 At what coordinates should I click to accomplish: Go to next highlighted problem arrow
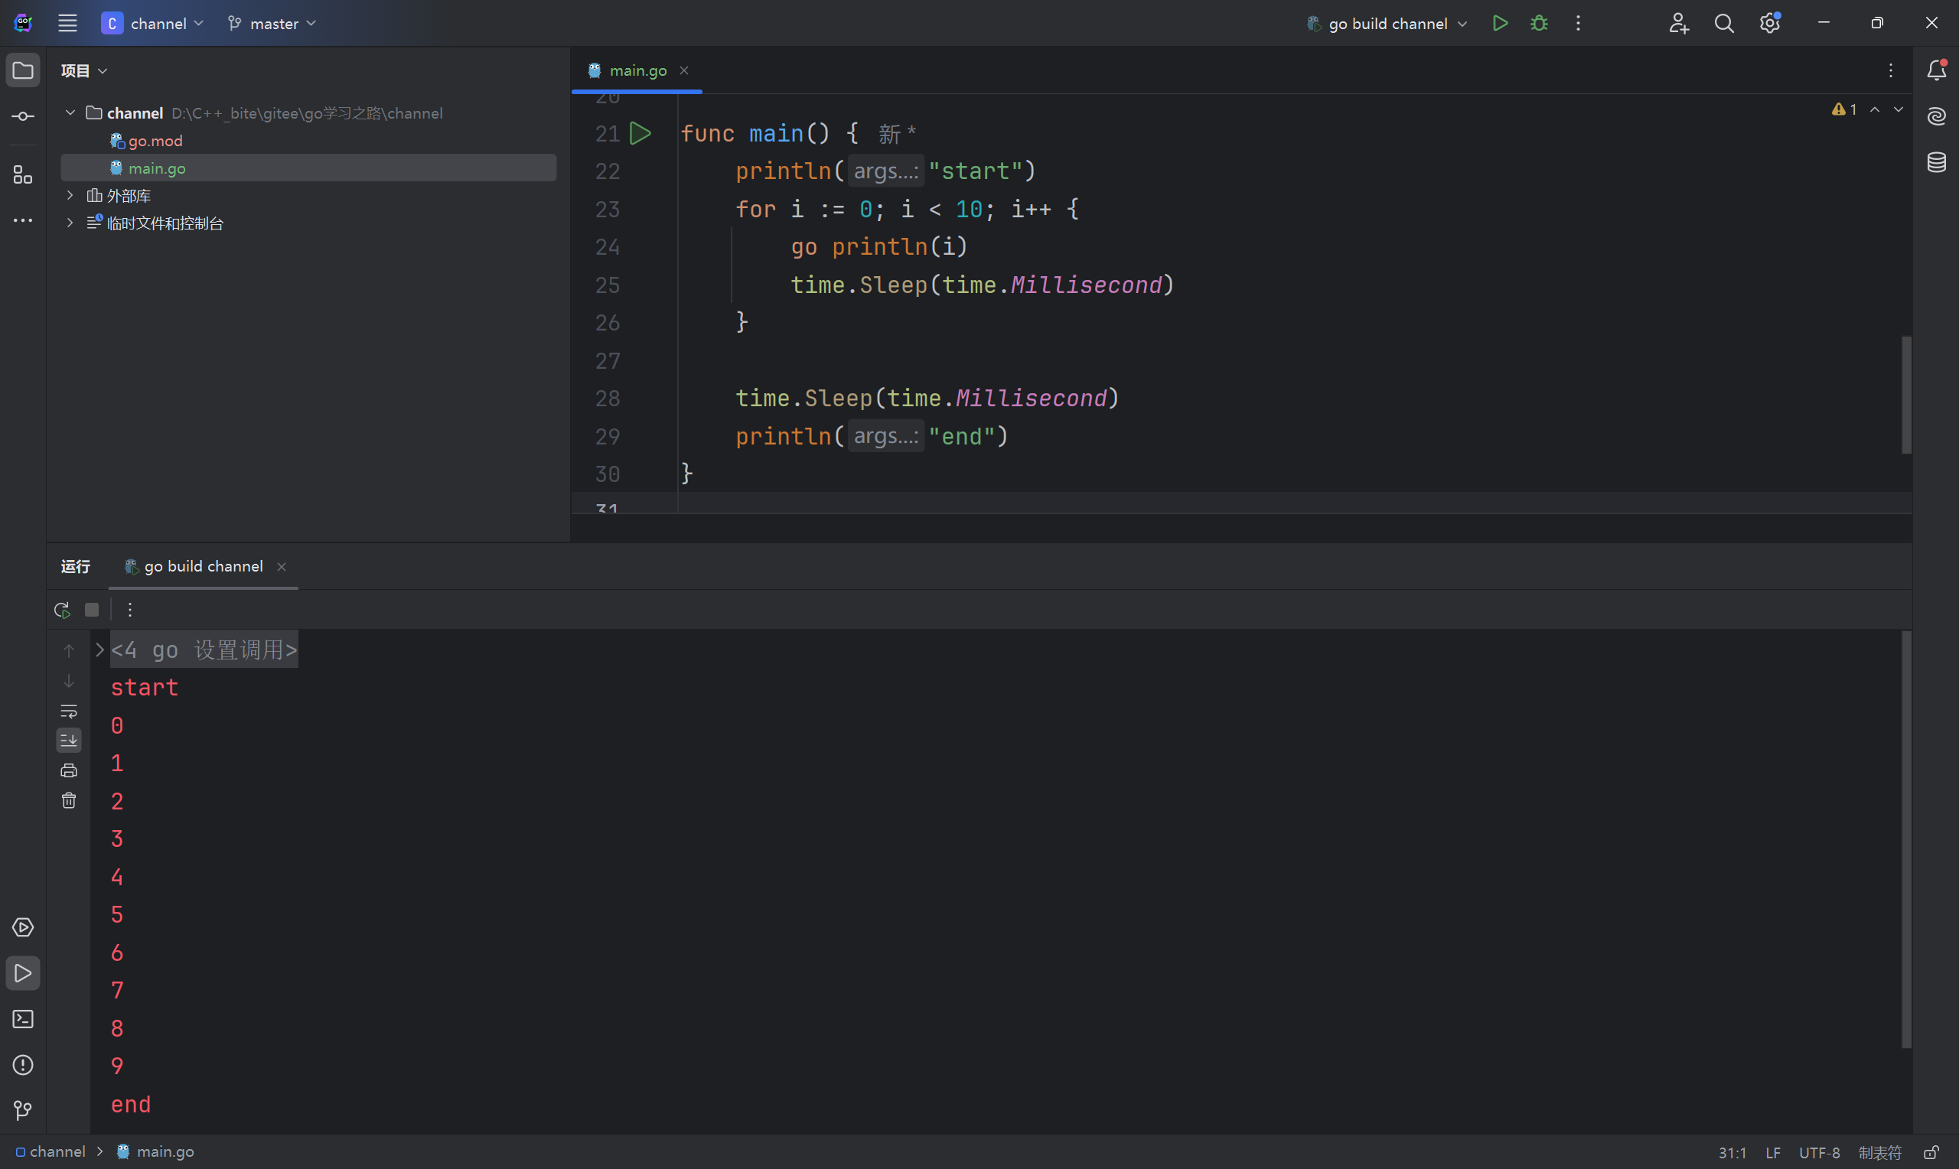[1899, 109]
